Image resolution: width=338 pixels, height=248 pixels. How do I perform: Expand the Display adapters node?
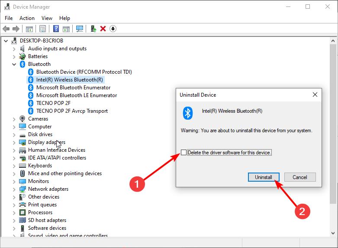click(14, 142)
